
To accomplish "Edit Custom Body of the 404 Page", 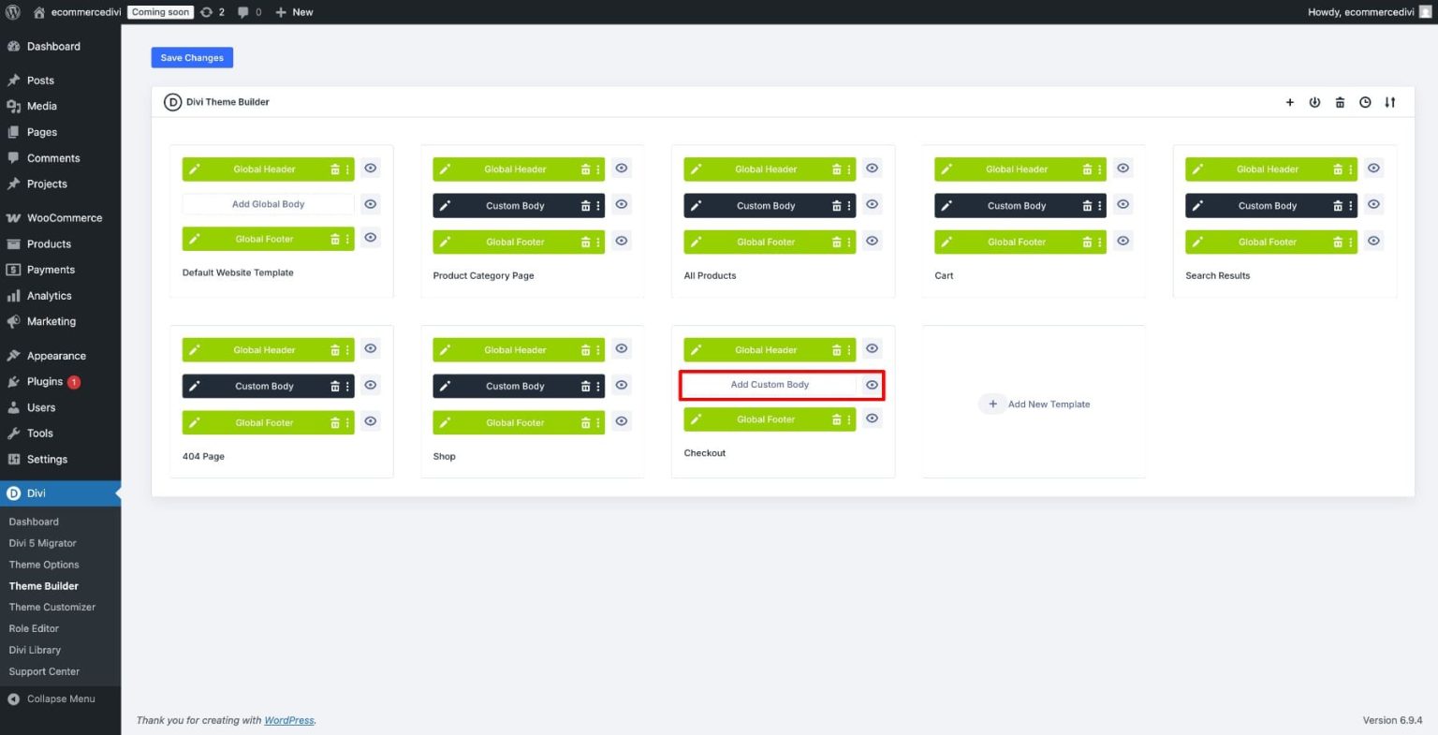I will (x=195, y=386).
